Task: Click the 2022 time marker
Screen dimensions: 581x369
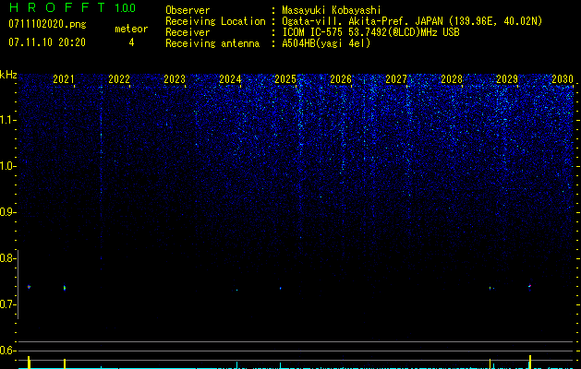Action: coord(119,79)
